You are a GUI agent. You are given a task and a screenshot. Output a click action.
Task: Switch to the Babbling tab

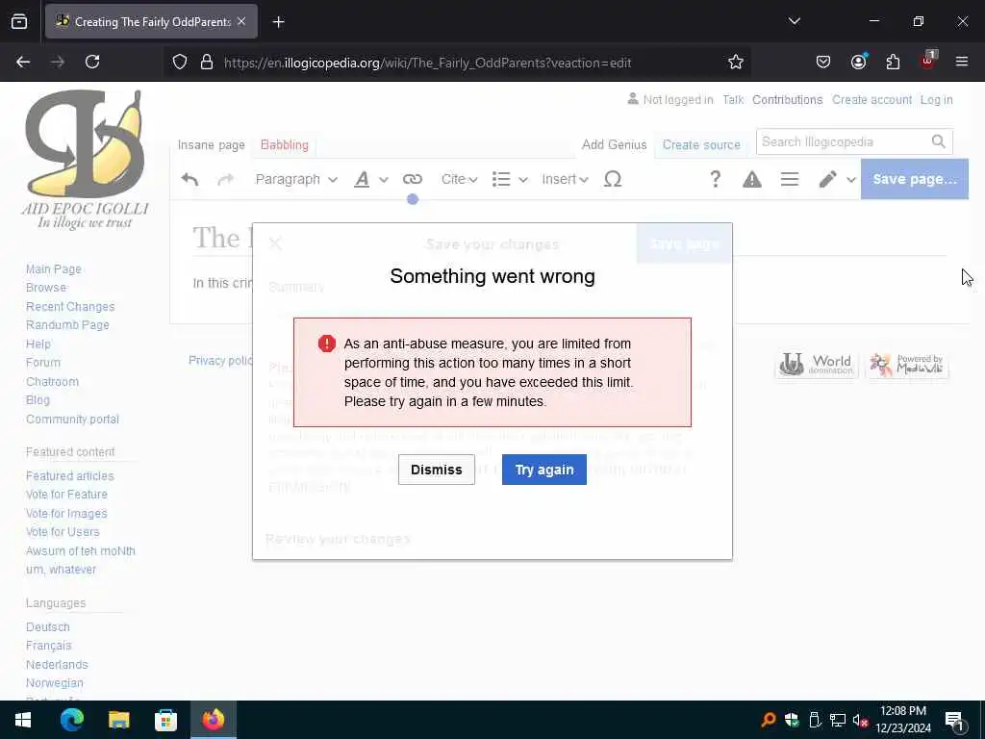285,145
